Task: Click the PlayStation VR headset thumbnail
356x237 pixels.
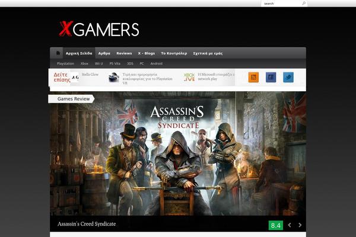Action: (114, 78)
